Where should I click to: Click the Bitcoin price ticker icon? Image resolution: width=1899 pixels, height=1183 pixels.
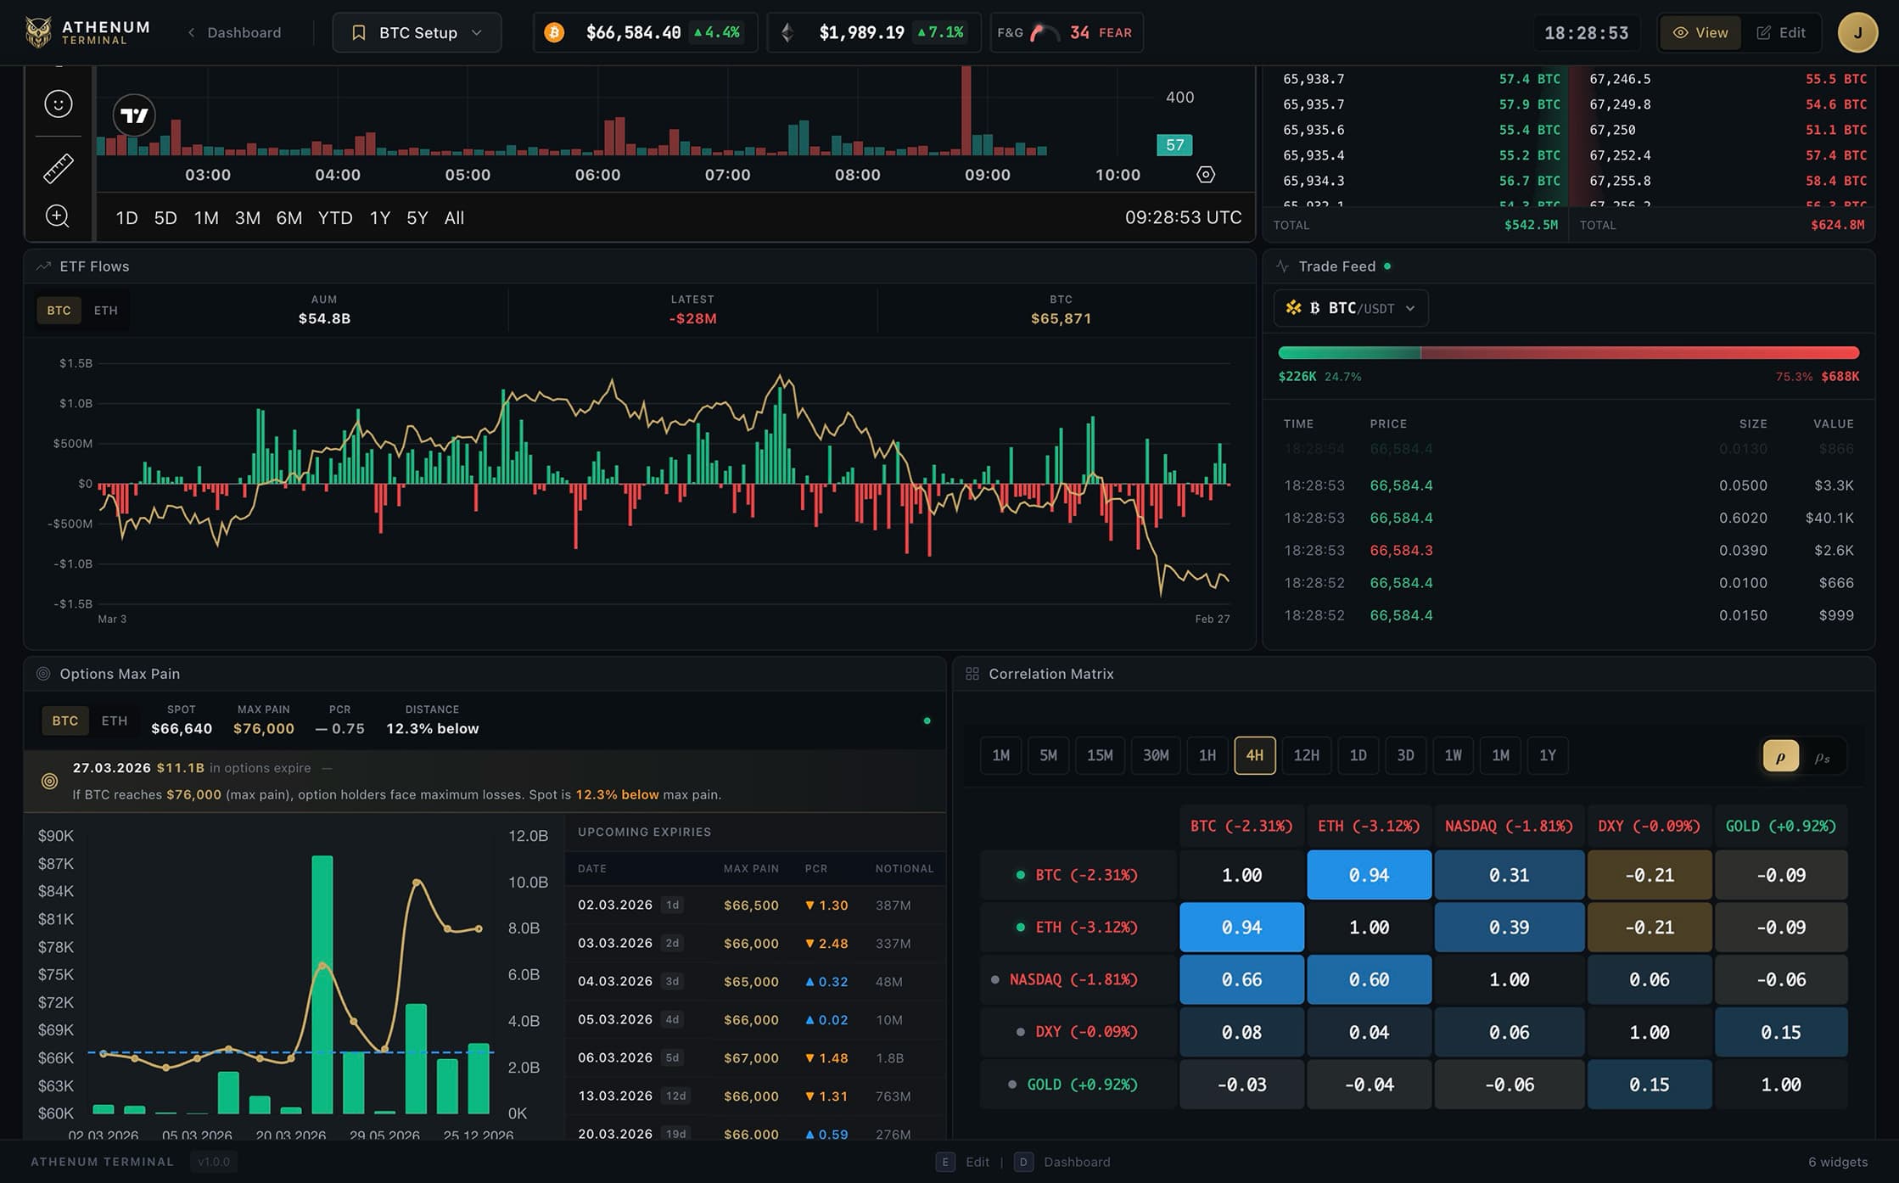[x=554, y=32]
